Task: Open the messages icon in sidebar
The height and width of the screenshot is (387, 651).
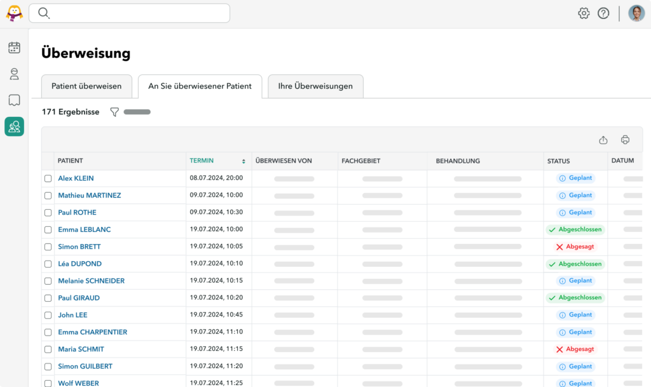Action: click(x=14, y=100)
